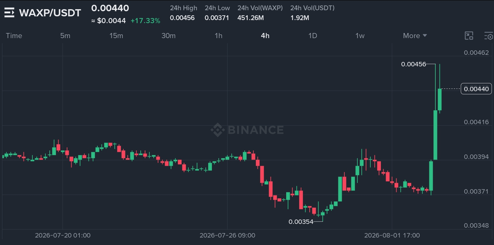Click the 2026-07-26 09:00 date label
The width and height of the screenshot is (494, 245).
(x=227, y=235)
